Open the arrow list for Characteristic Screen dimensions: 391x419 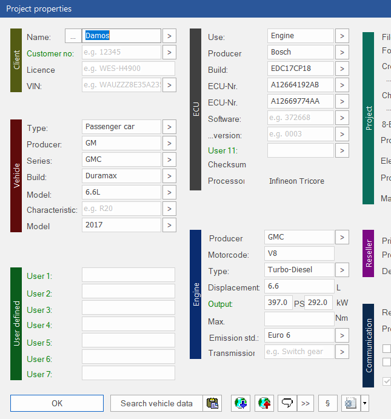(169, 209)
